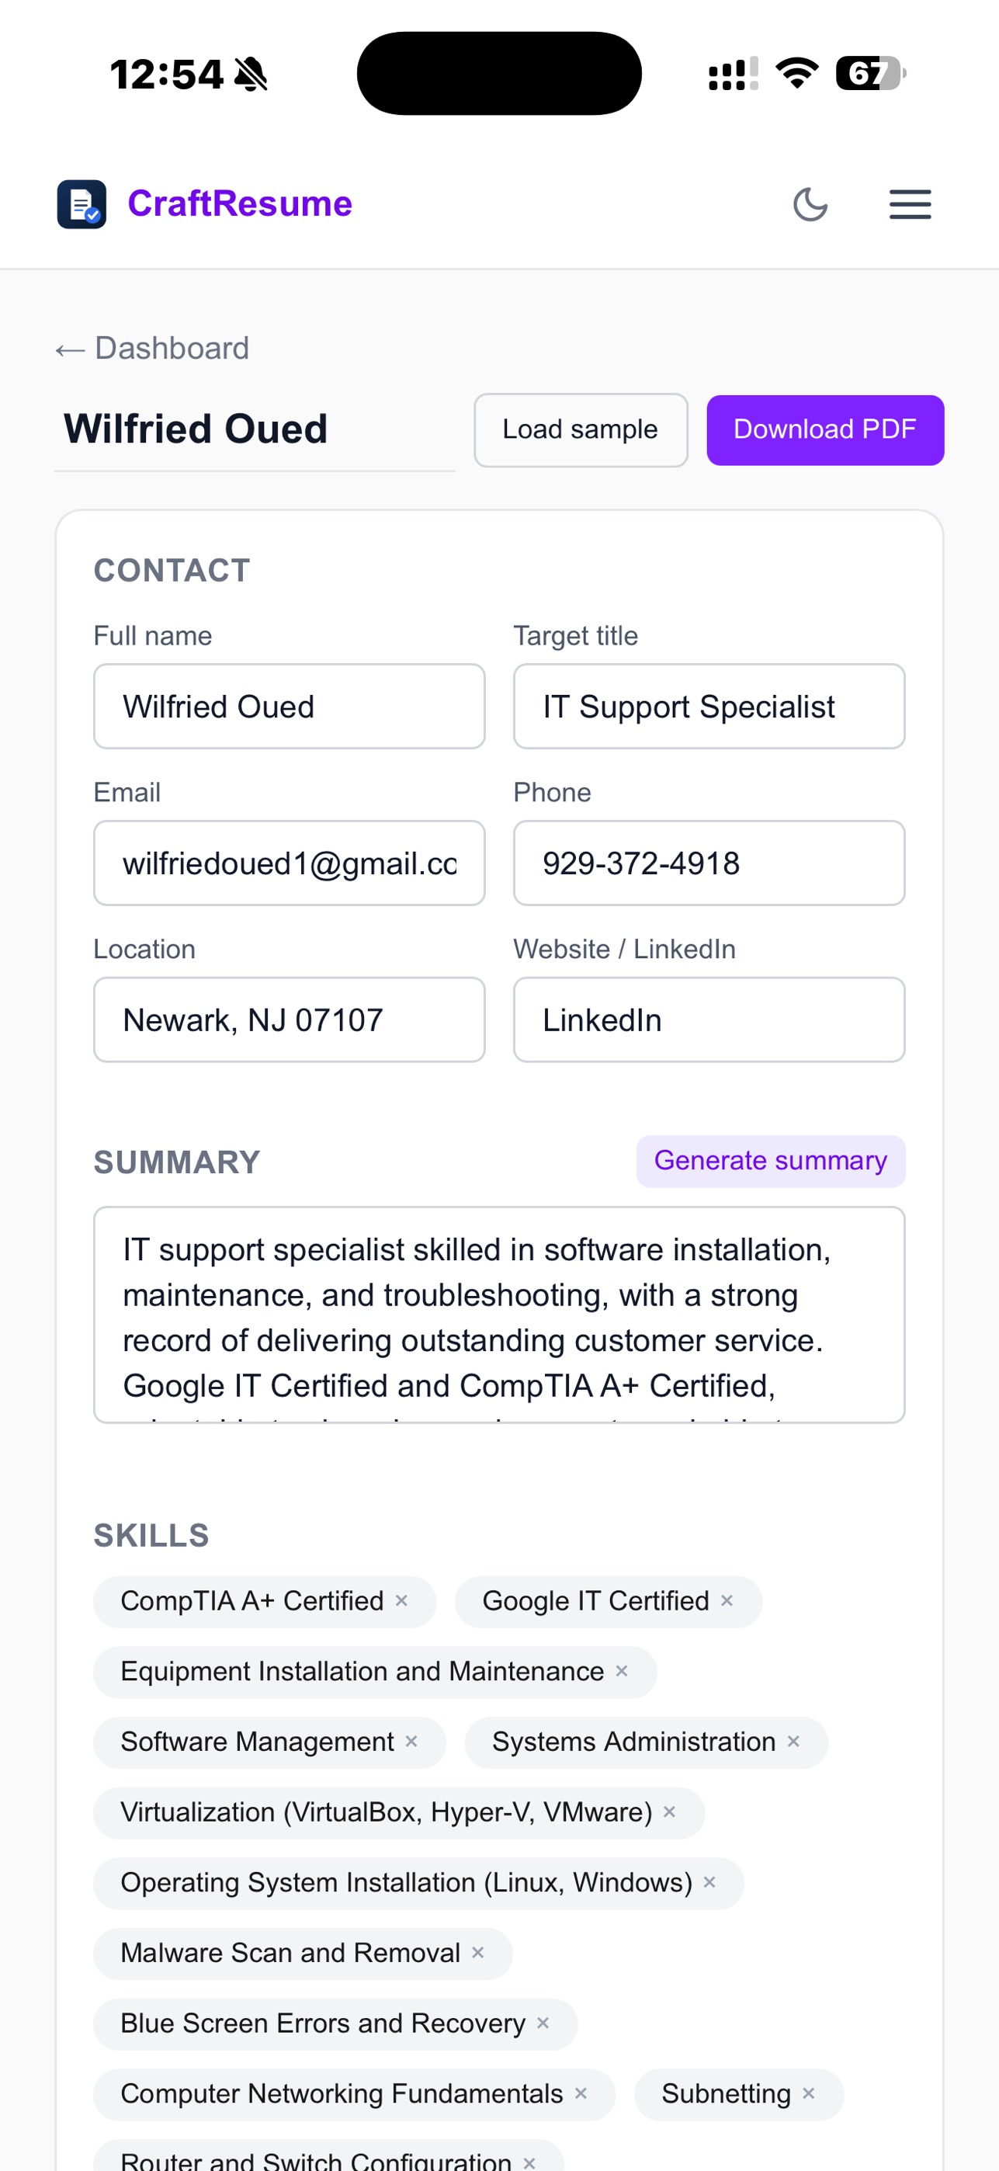This screenshot has width=999, height=2171.
Task: Open the hamburger menu
Action: [910, 205]
